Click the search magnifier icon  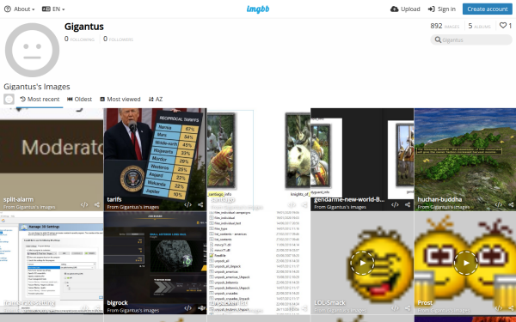pos(438,39)
